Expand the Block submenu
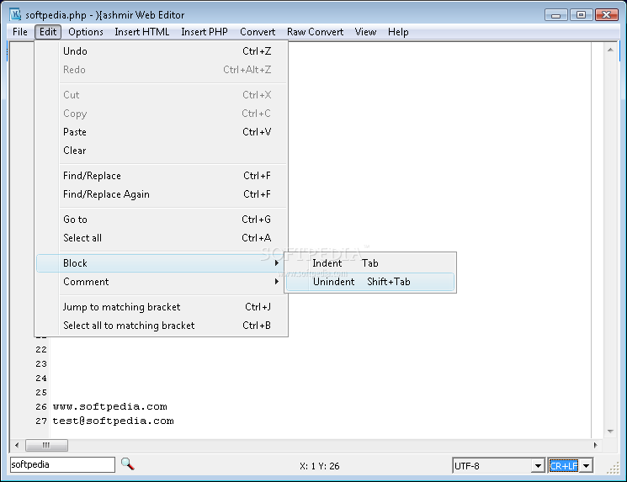Image resolution: width=627 pixels, height=482 pixels. [162, 263]
